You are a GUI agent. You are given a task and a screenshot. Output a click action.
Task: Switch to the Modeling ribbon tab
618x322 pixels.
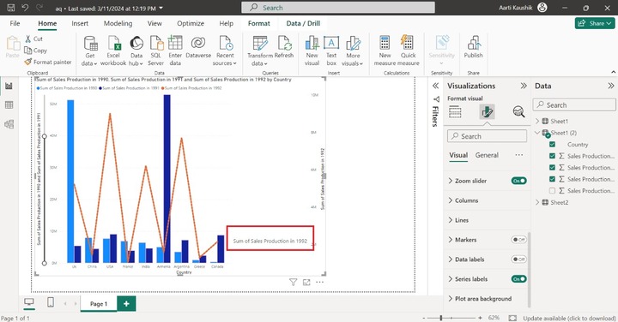tap(118, 24)
